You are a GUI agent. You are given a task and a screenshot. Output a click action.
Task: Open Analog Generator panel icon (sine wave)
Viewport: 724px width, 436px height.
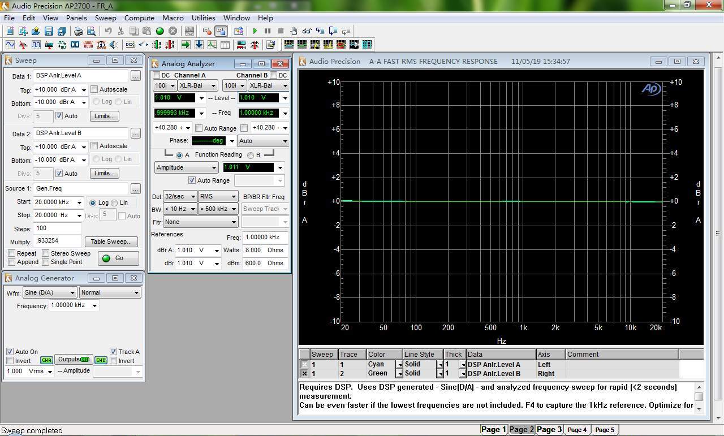(x=10, y=45)
